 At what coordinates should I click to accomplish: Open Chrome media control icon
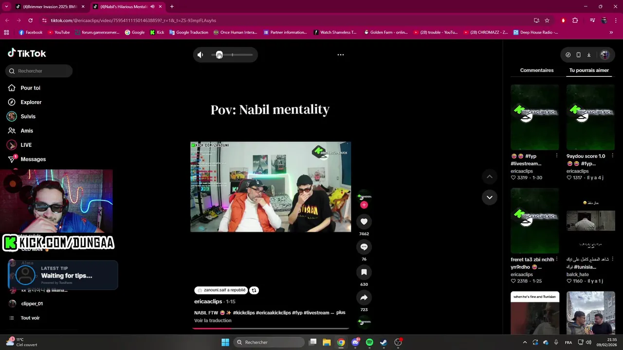(x=592, y=20)
